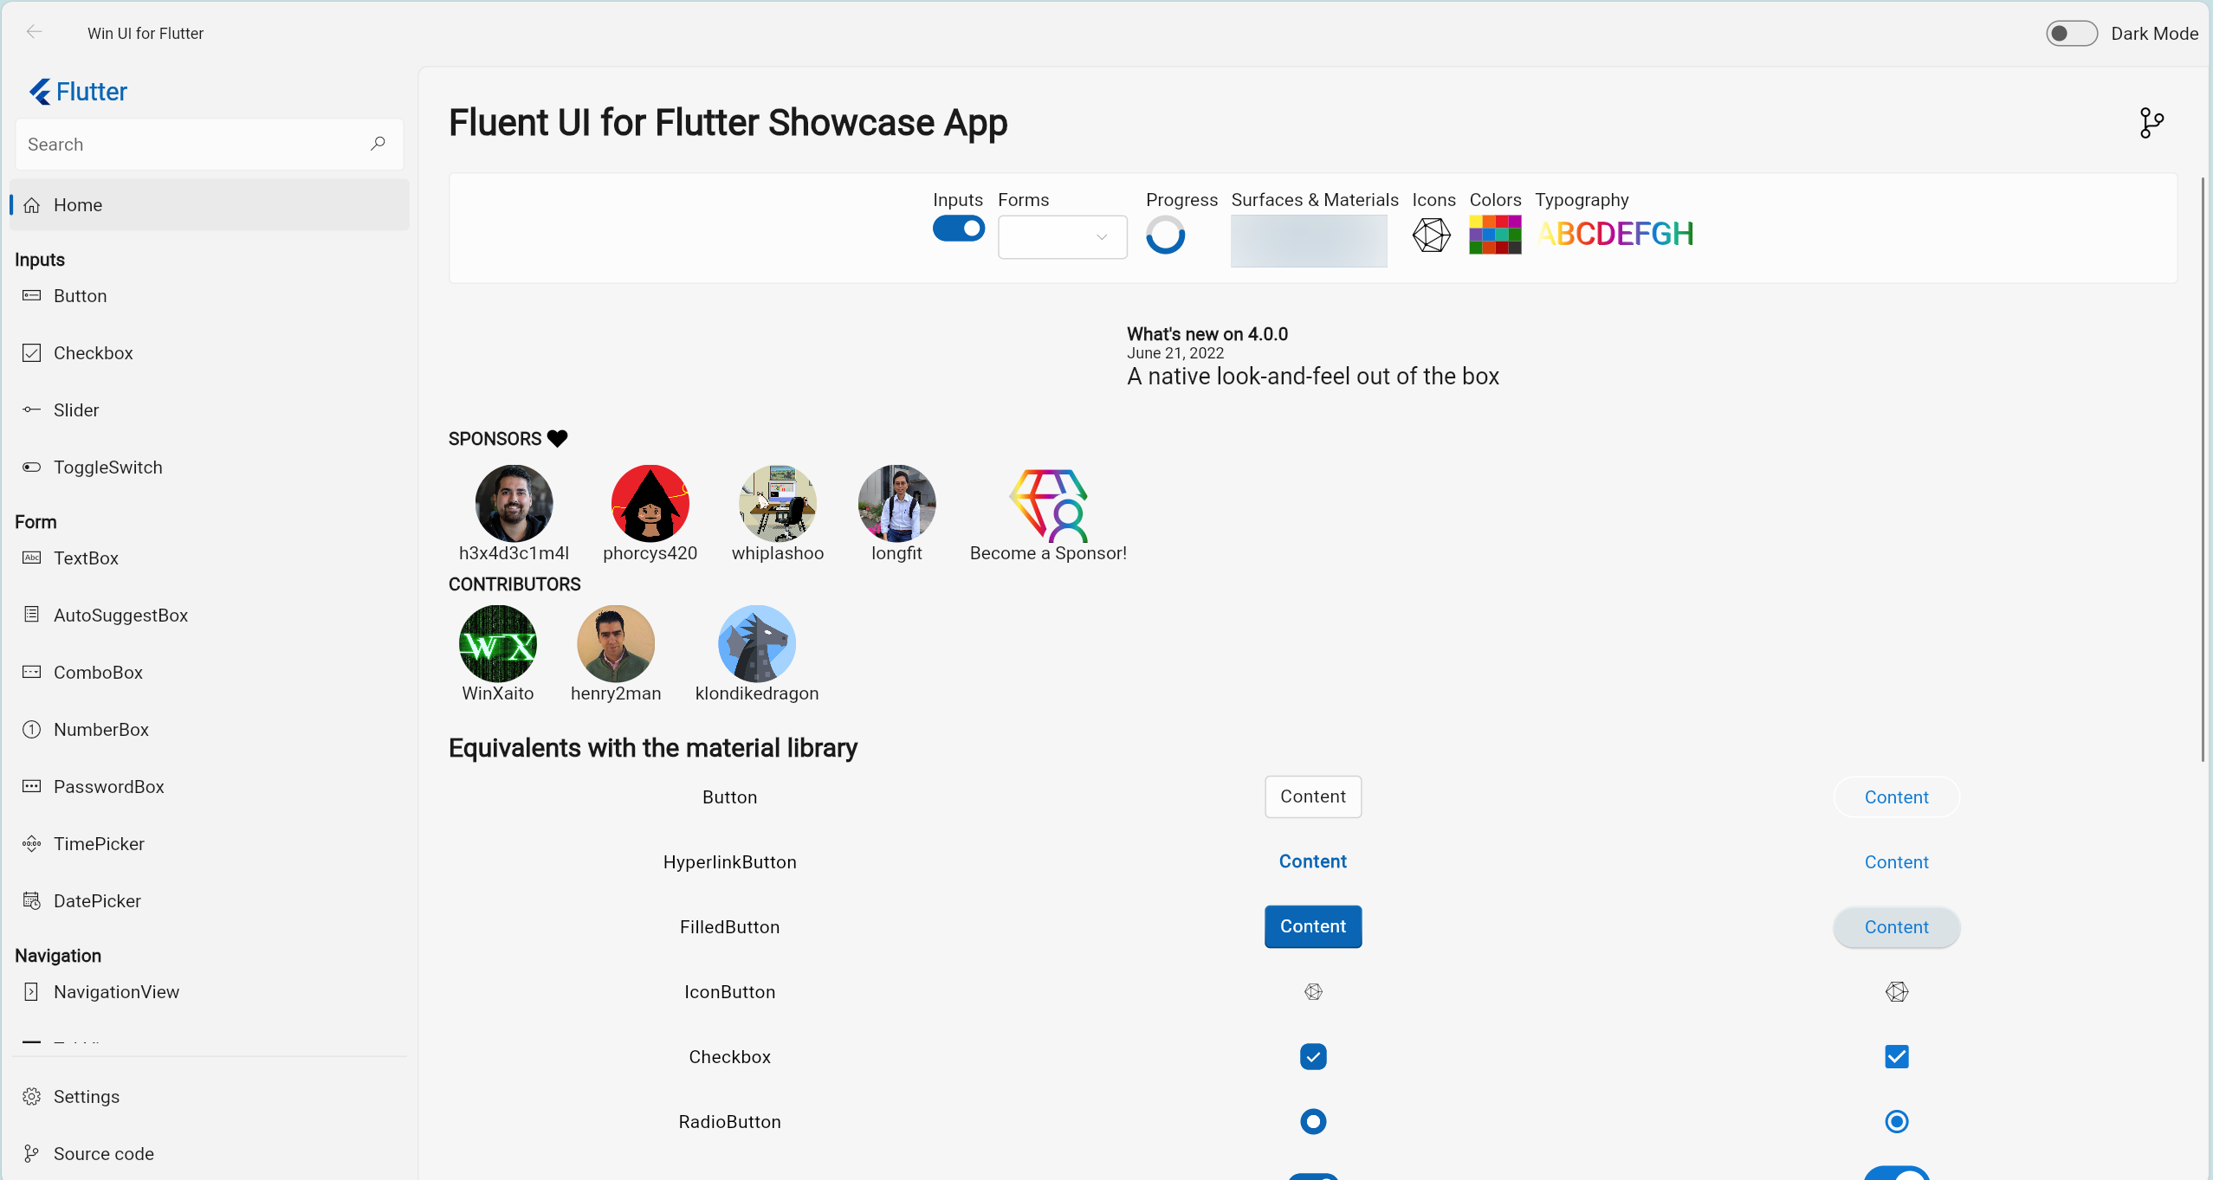Screen dimensions: 2213x1180
Task: Open longfit sponsor avatar
Action: [896, 503]
